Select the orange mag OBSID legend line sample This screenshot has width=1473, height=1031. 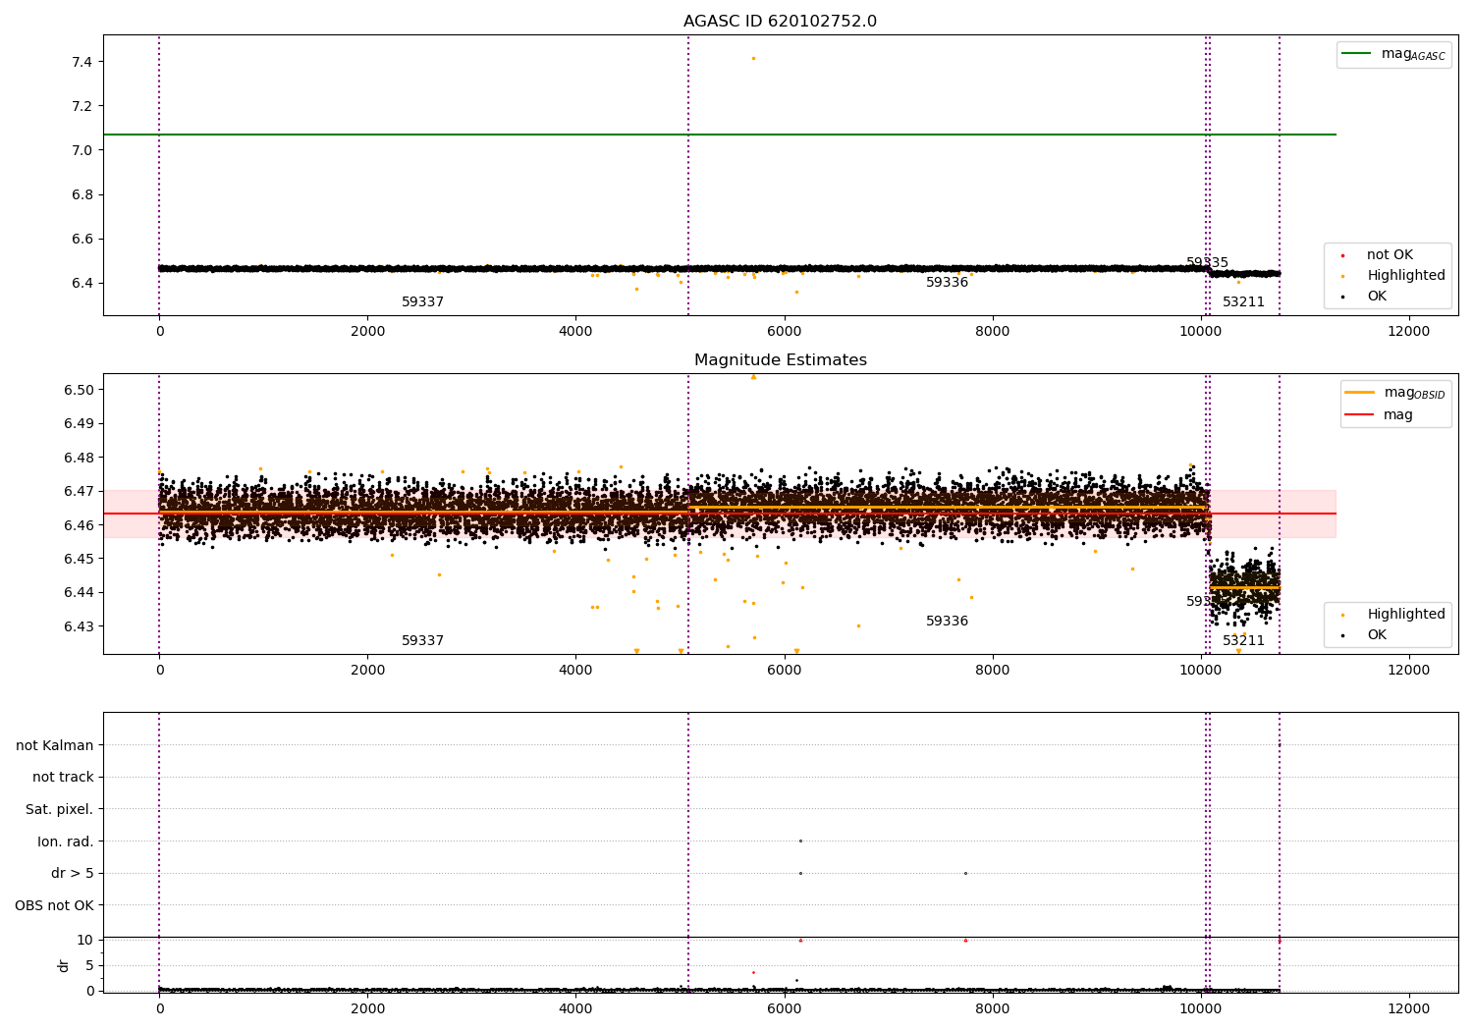pyautogui.click(x=1360, y=393)
